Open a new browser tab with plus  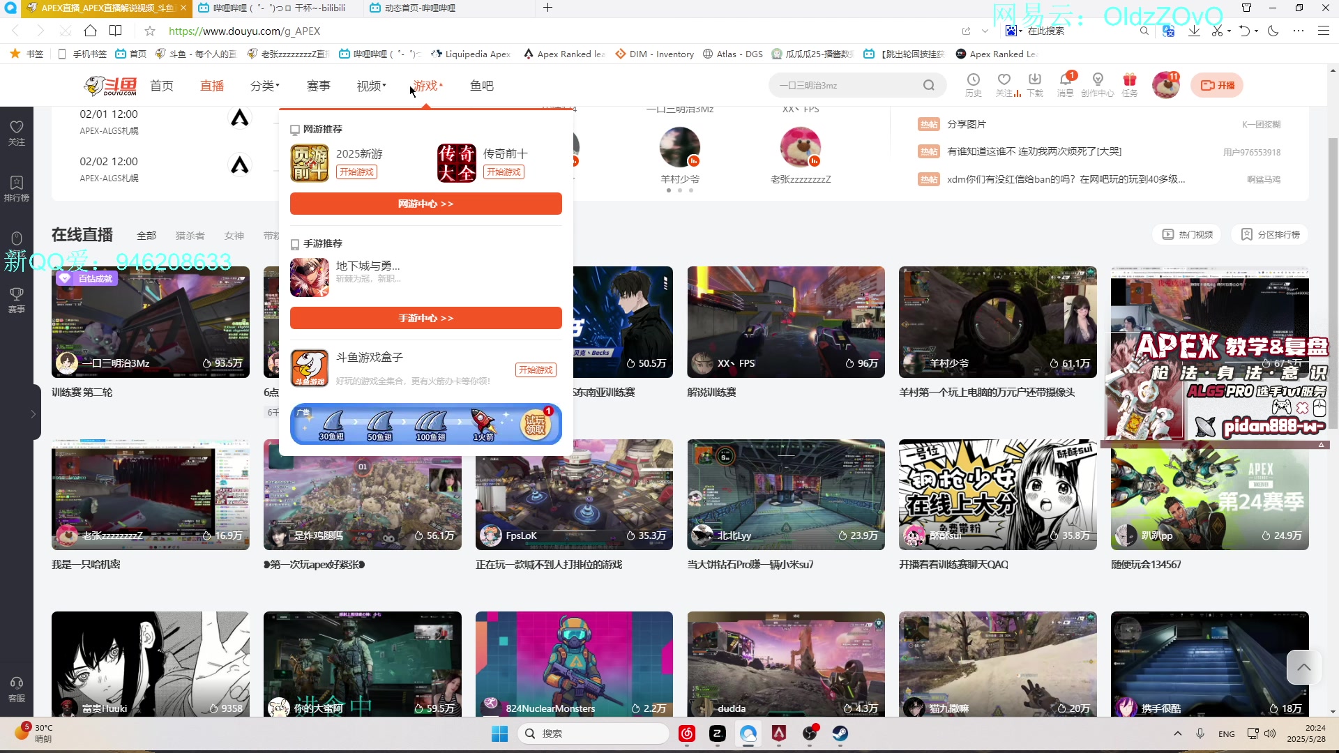tap(547, 8)
